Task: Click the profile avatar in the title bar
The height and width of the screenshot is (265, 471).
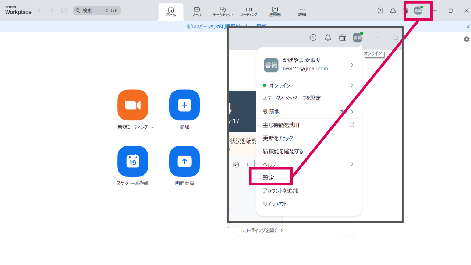Action: 418,11
